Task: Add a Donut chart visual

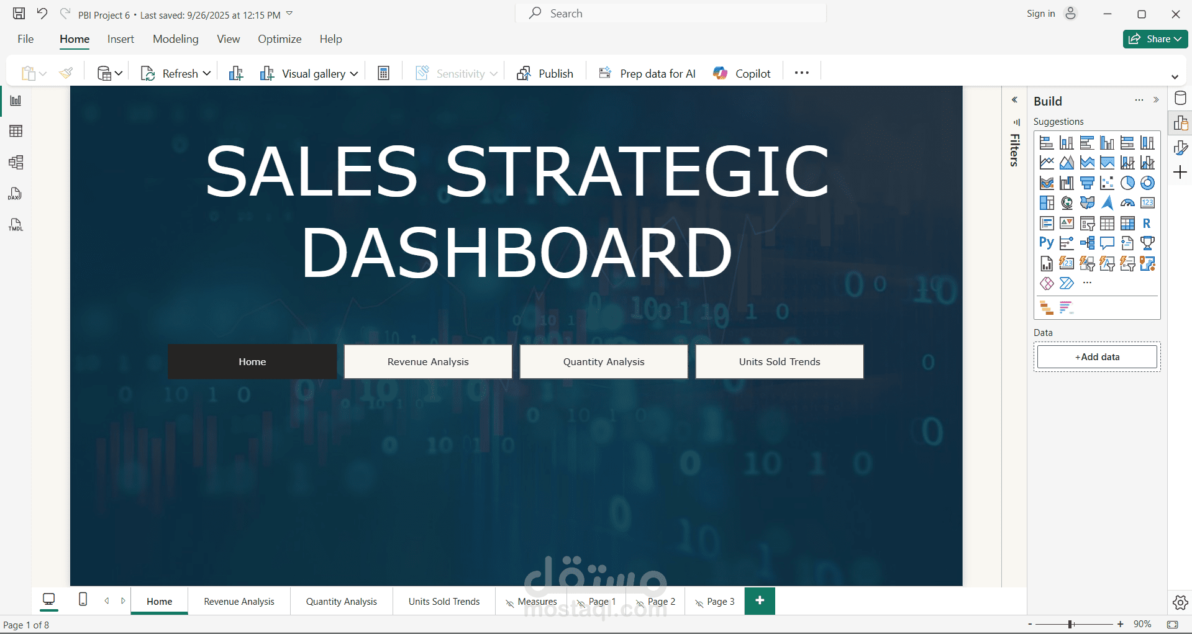Action: click(1147, 183)
